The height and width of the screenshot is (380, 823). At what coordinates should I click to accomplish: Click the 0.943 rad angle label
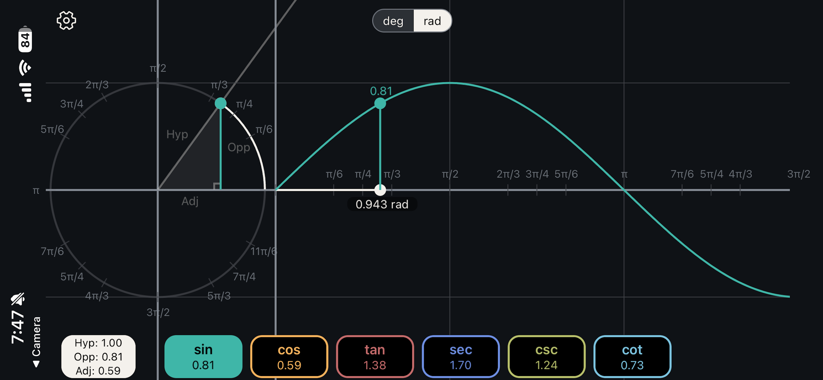pos(382,205)
